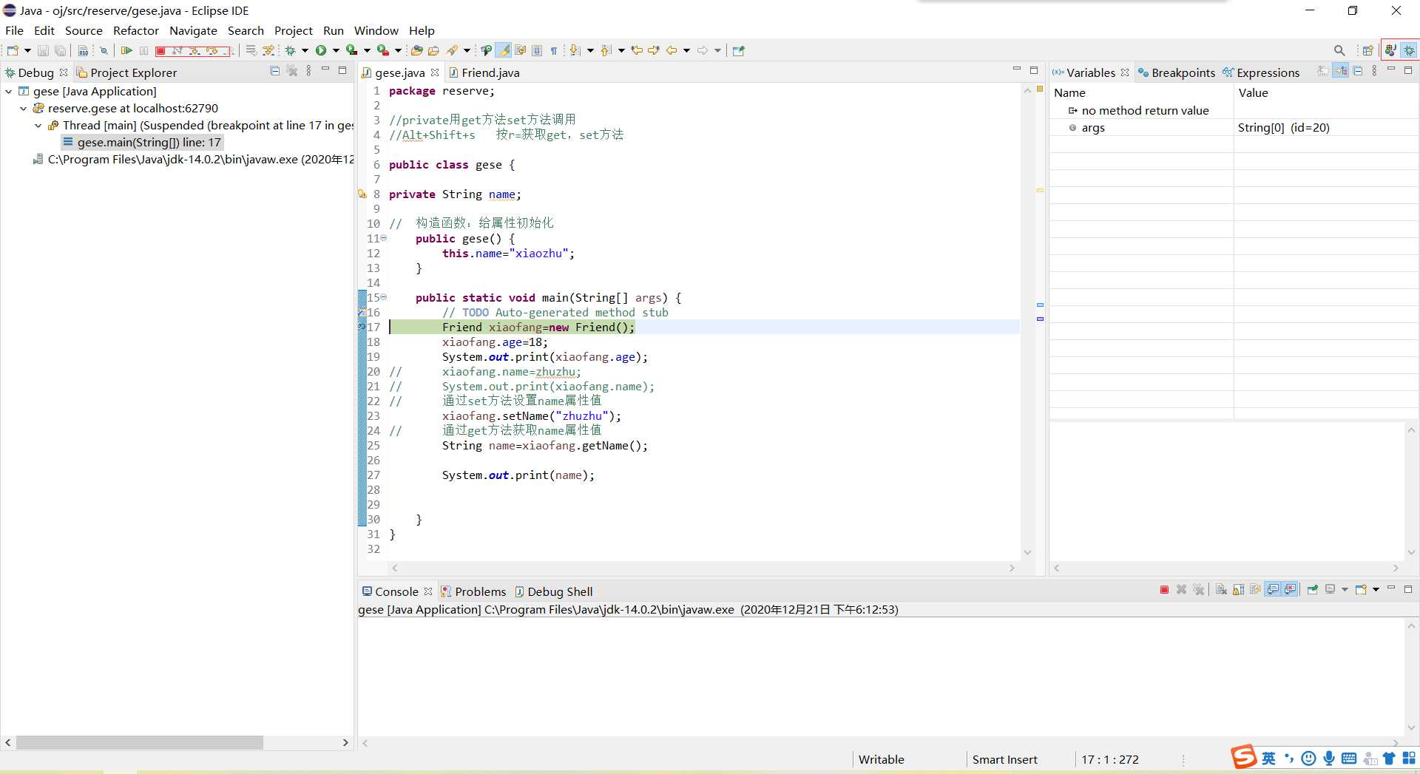Viewport: 1420px width, 774px height.
Task: Click Collapse All in Debug view toolbar
Action: tap(274, 71)
